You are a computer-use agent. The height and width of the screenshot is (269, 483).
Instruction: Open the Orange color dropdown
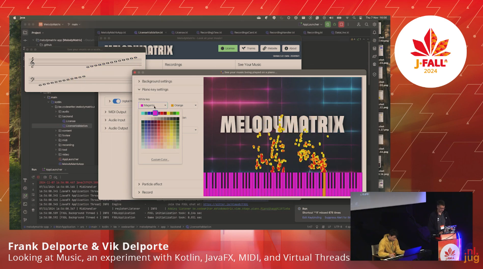183,105
